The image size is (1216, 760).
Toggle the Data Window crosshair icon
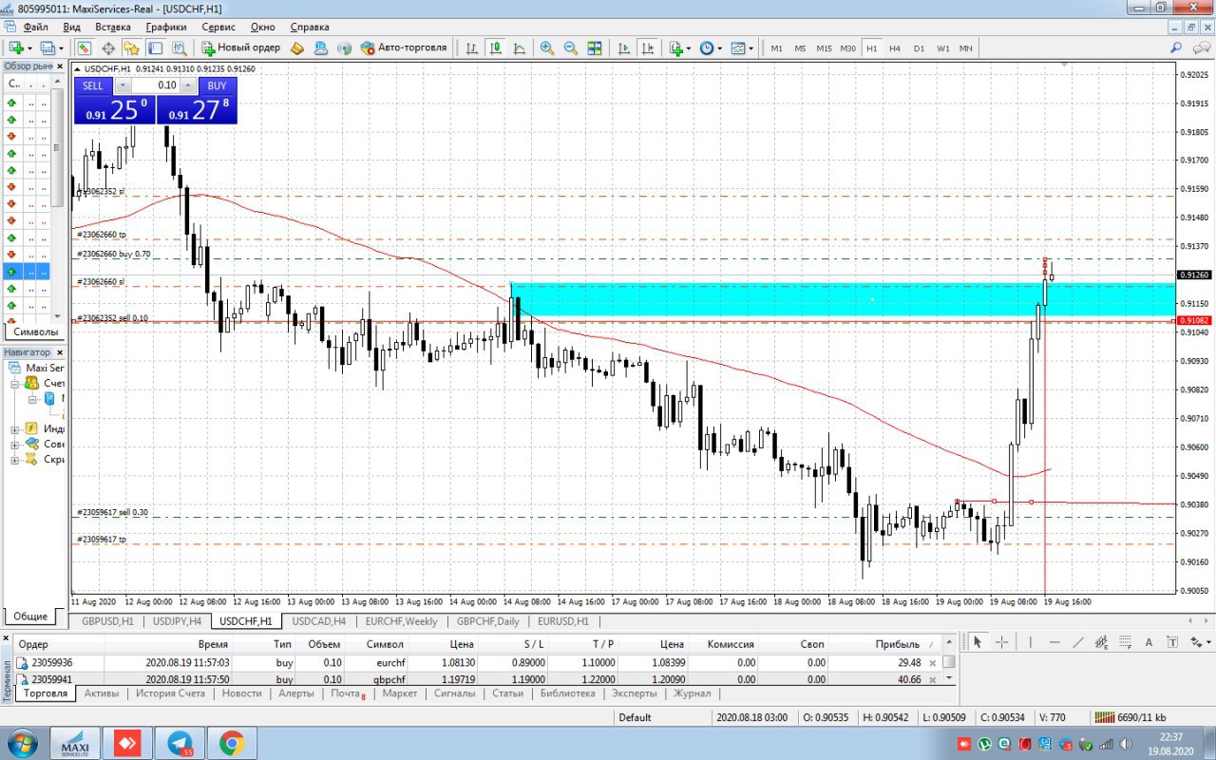point(108,47)
